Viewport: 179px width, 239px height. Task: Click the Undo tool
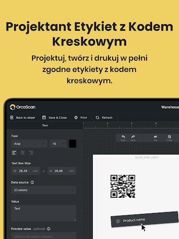click(x=123, y=138)
